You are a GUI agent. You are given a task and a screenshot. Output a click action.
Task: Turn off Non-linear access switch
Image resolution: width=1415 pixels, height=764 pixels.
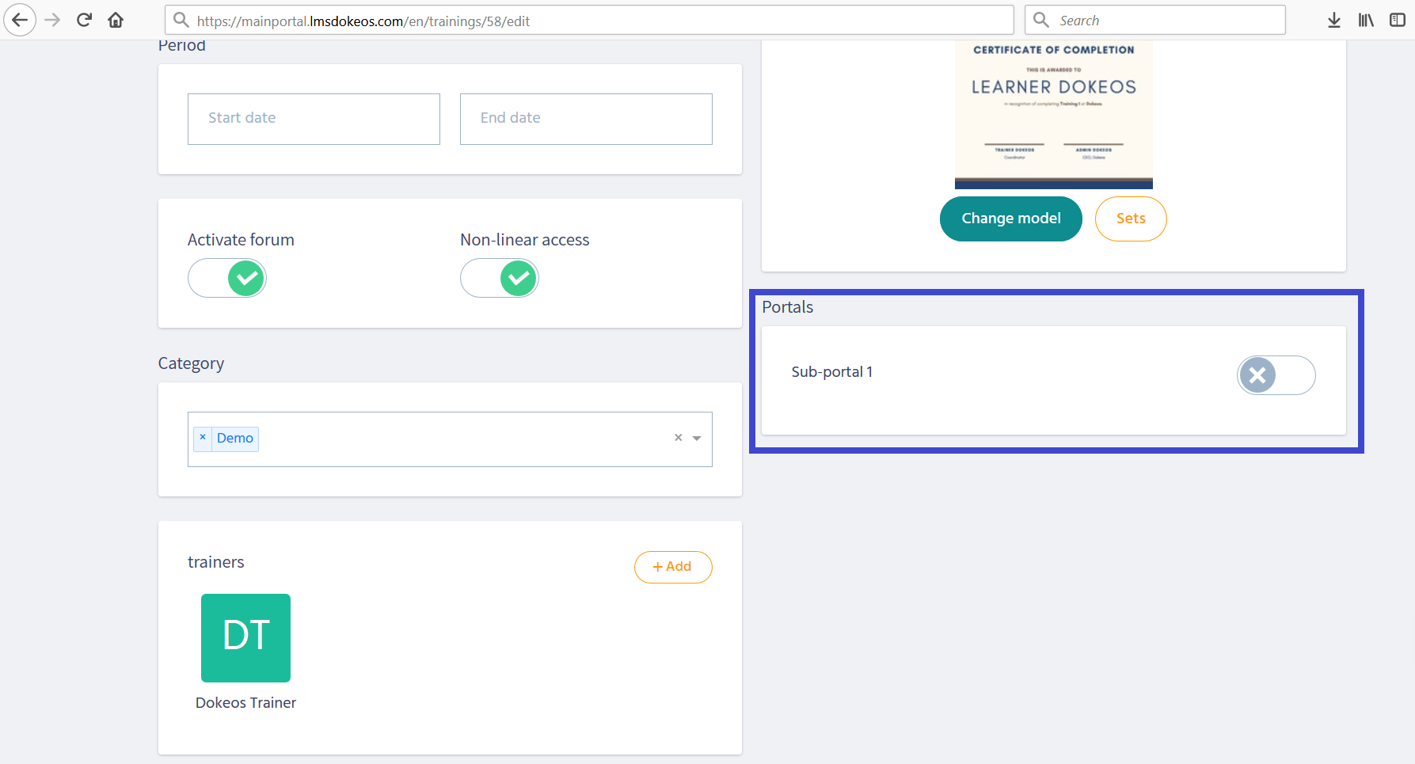pyautogui.click(x=500, y=278)
